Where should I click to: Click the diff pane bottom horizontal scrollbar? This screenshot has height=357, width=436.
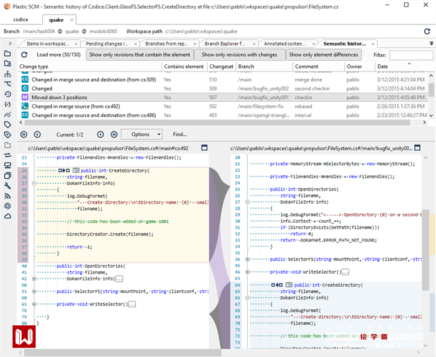pyautogui.click(x=122, y=352)
